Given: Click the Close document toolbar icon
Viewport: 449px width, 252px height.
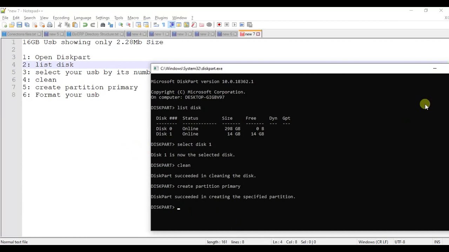Looking at the screenshot, I should 35,24.
